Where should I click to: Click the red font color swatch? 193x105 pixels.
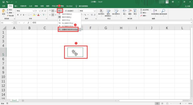(38, 15)
